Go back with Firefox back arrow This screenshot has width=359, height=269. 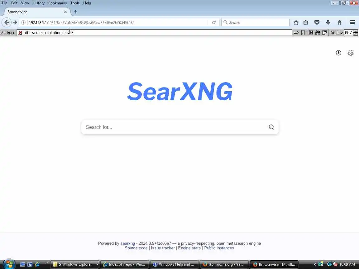tap(7, 22)
